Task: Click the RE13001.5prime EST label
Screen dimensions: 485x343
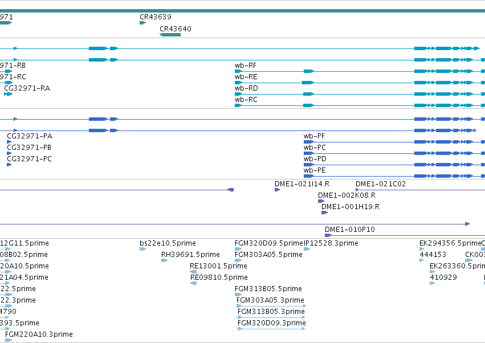Action: (218, 266)
